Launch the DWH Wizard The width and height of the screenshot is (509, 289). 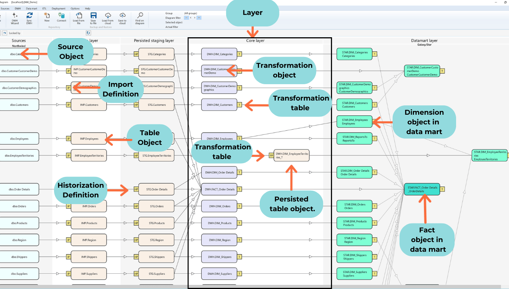click(15, 18)
